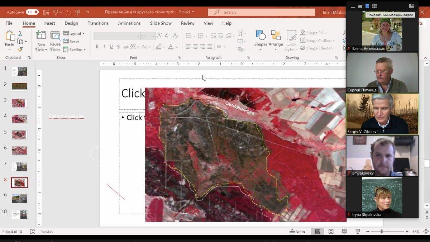
Task: Click the Save icon in title bar
Action: (x=46, y=12)
